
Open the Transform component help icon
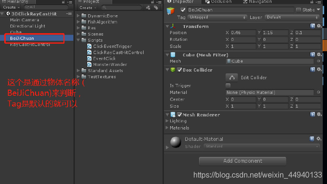pyautogui.click(x=312, y=26)
